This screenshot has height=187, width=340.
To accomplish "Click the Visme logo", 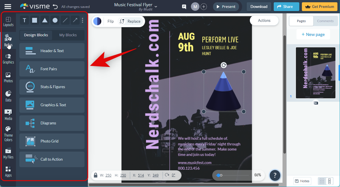I will tap(35, 7).
